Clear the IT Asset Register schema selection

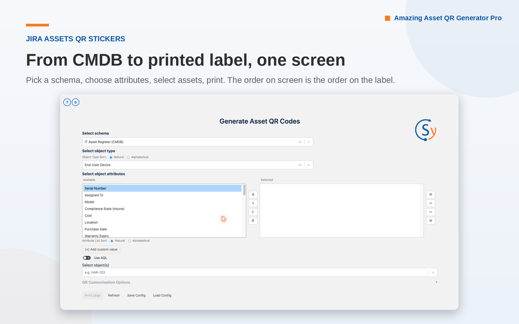300,142
